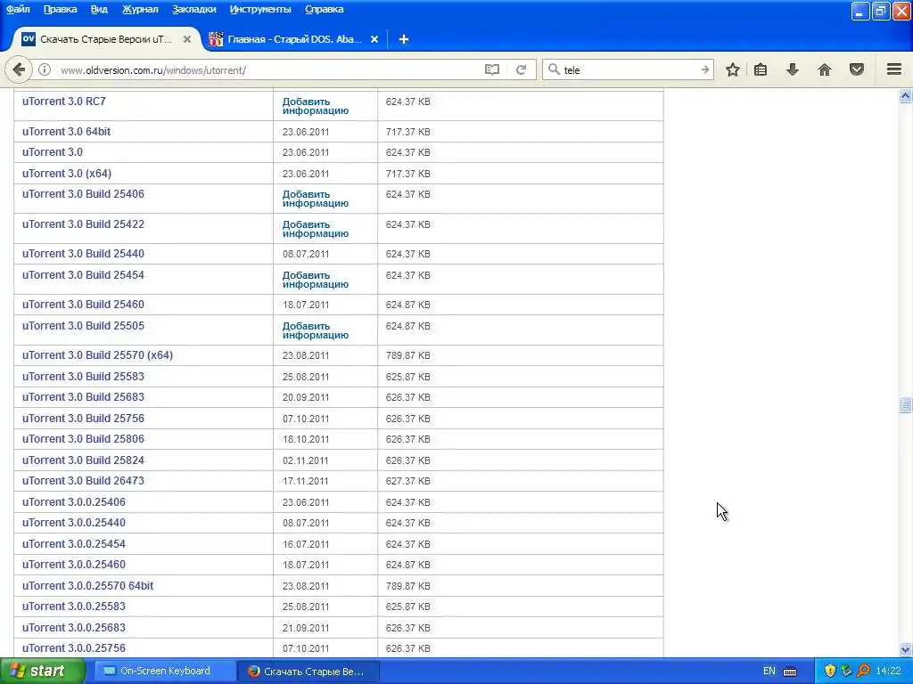Screen dimensions: 913x684
Task: Open uTorrent 3.0 Build 25406 link
Action: (x=83, y=193)
